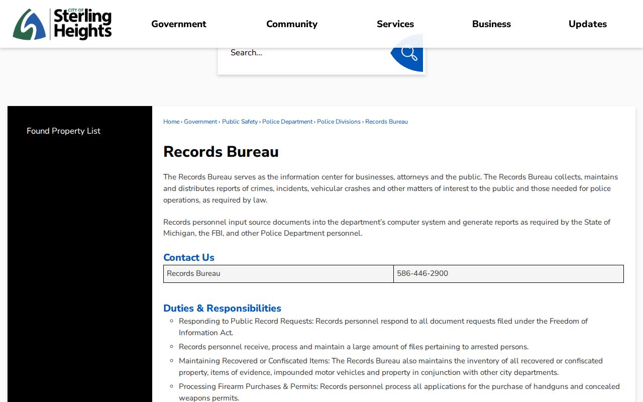Click the Duties & Responsibilities heading

pyautogui.click(x=222, y=308)
